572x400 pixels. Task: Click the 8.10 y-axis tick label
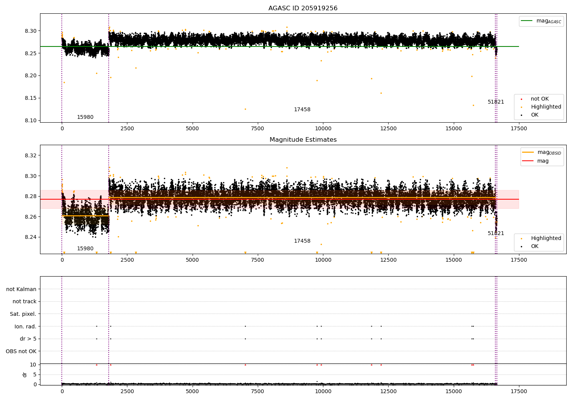tap(30, 120)
